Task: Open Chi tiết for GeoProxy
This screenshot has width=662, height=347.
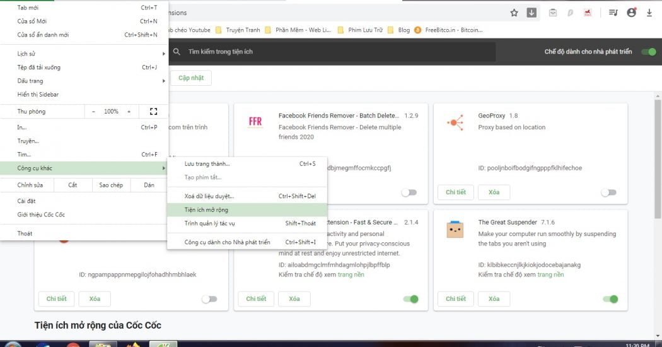Action: point(456,192)
